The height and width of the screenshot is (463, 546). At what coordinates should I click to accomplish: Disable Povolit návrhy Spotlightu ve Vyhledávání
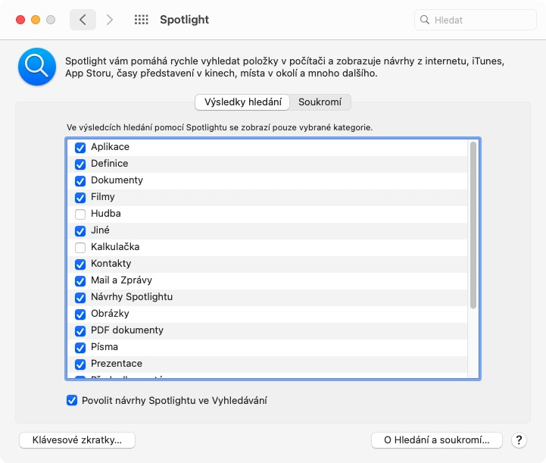72,400
